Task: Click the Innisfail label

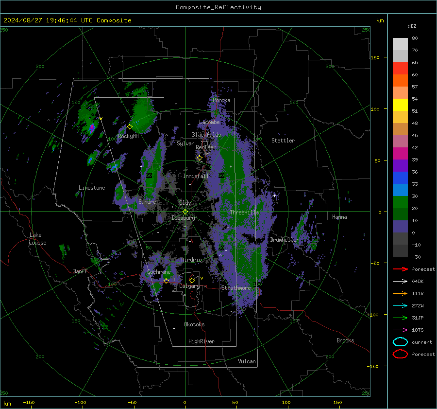Action: (196, 176)
